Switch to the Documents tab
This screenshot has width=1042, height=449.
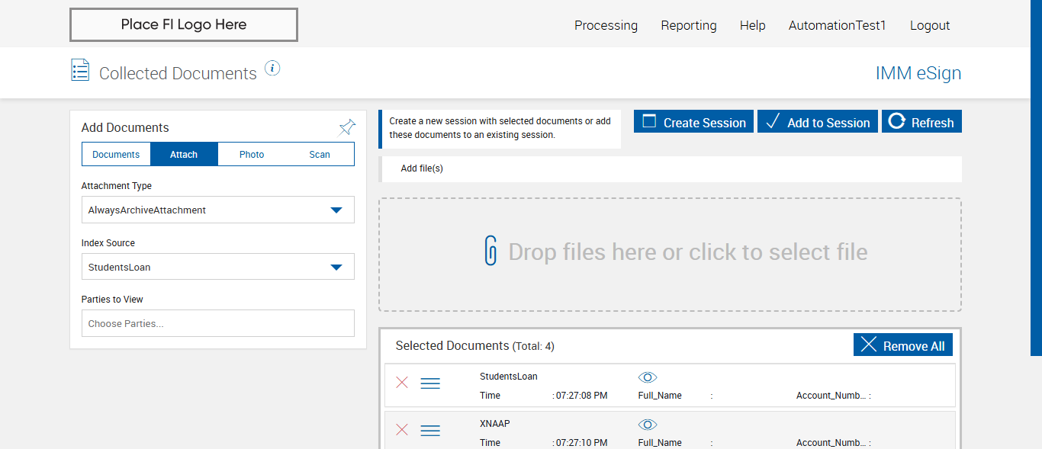click(x=116, y=154)
